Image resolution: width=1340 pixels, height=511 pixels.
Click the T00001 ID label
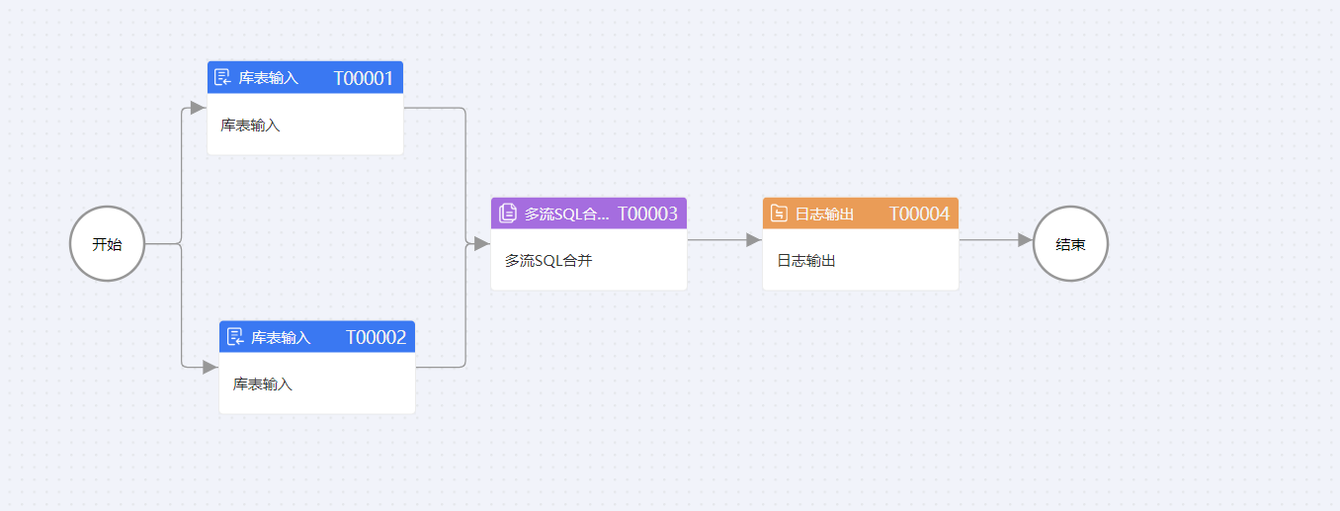point(364,77)
